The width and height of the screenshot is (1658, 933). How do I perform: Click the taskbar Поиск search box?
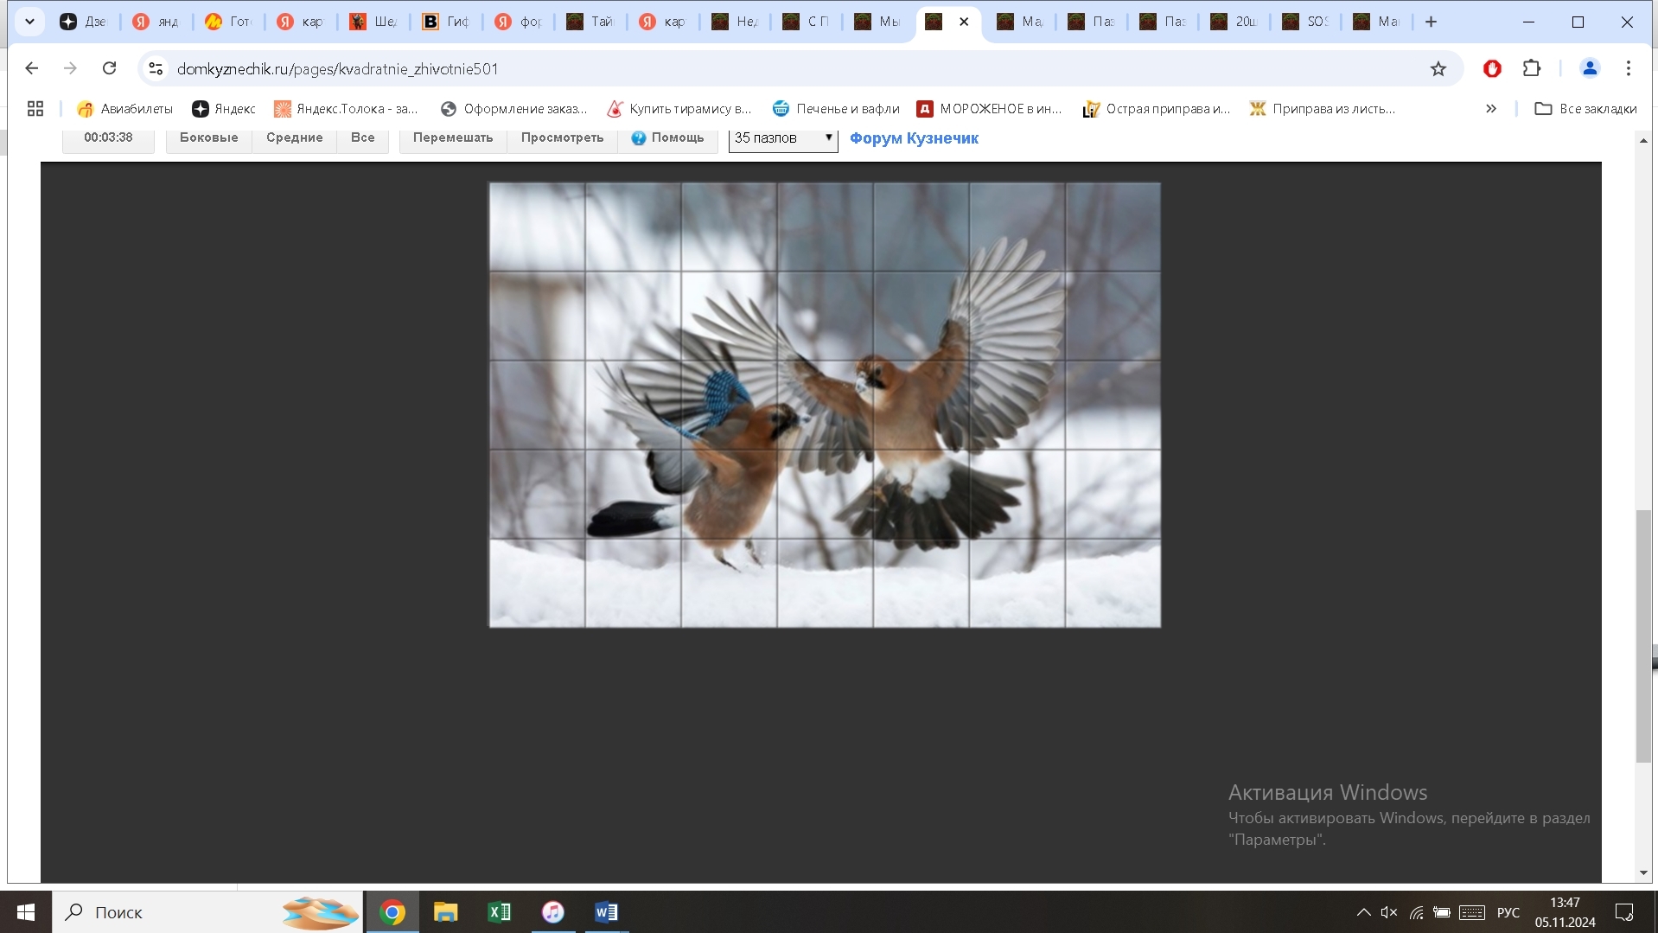tap(207, 912)
